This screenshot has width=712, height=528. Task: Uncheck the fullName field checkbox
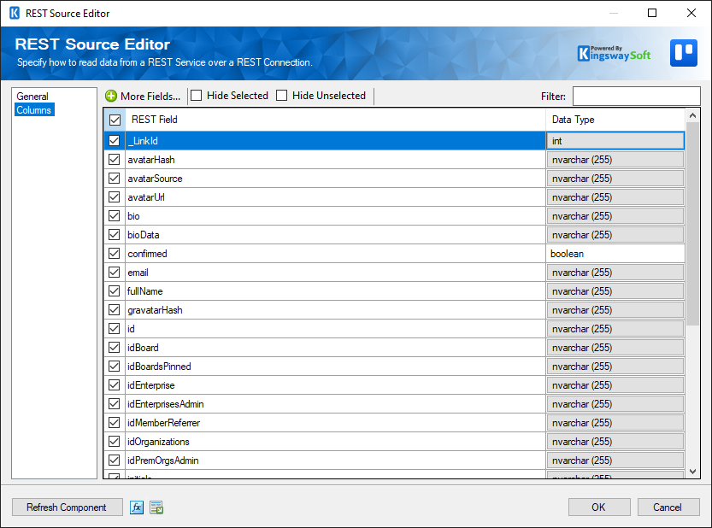pos(115,291)
